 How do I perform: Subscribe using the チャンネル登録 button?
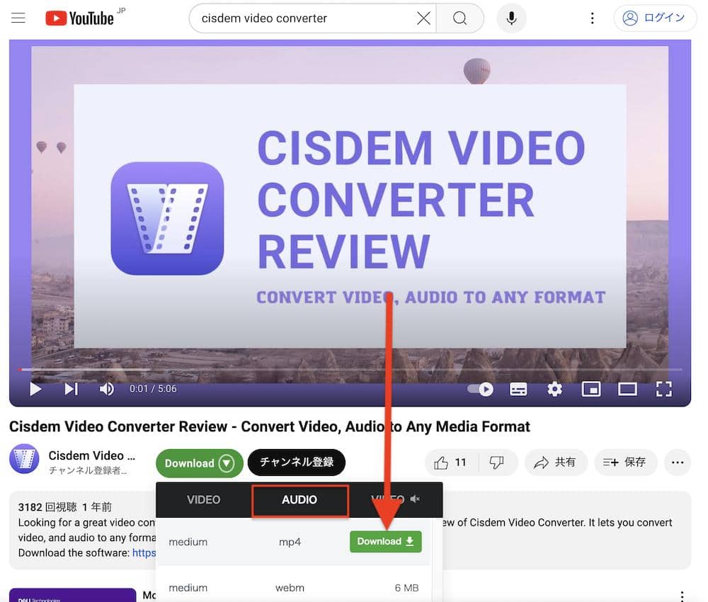(x=296, y=462)
